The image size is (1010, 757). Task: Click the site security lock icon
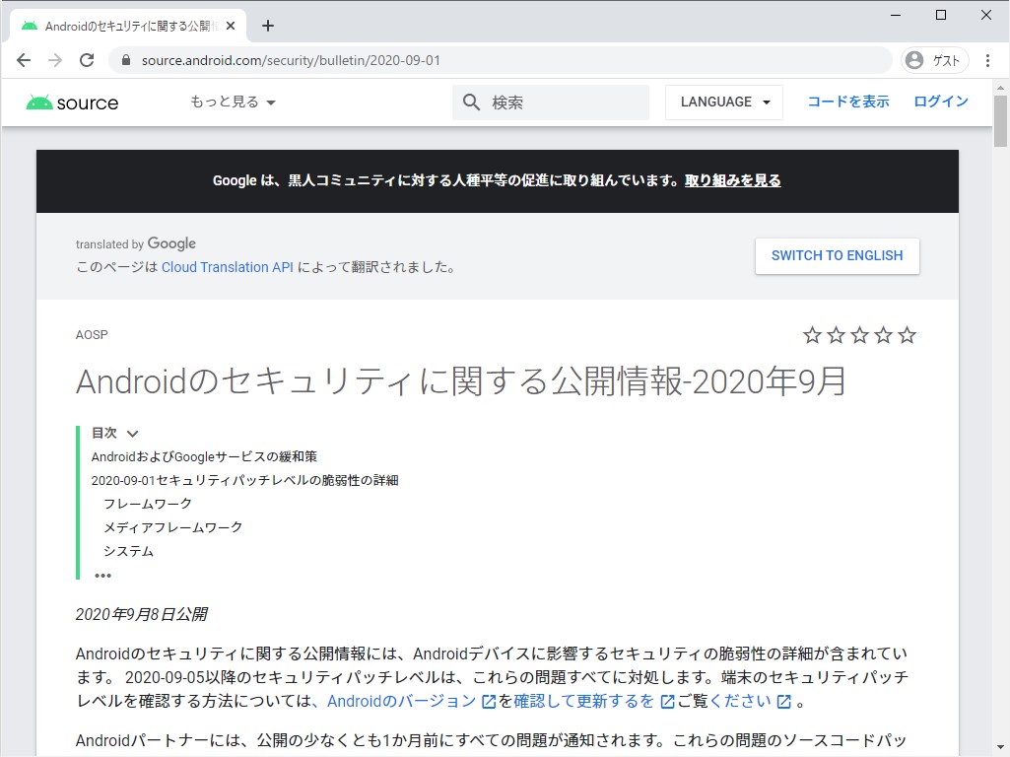pos(124,60)
